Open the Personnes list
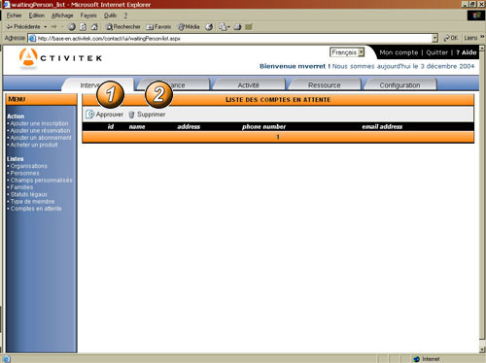The height and width of the screenshot is (363, 486). click(x=24, y=173)
